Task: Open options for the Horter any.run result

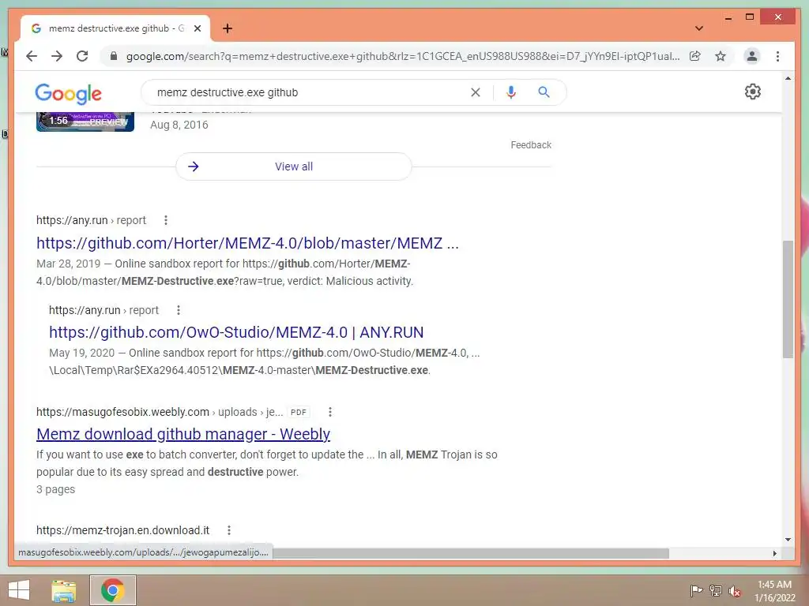Action: pyautogui.click(x=166, y=220)
